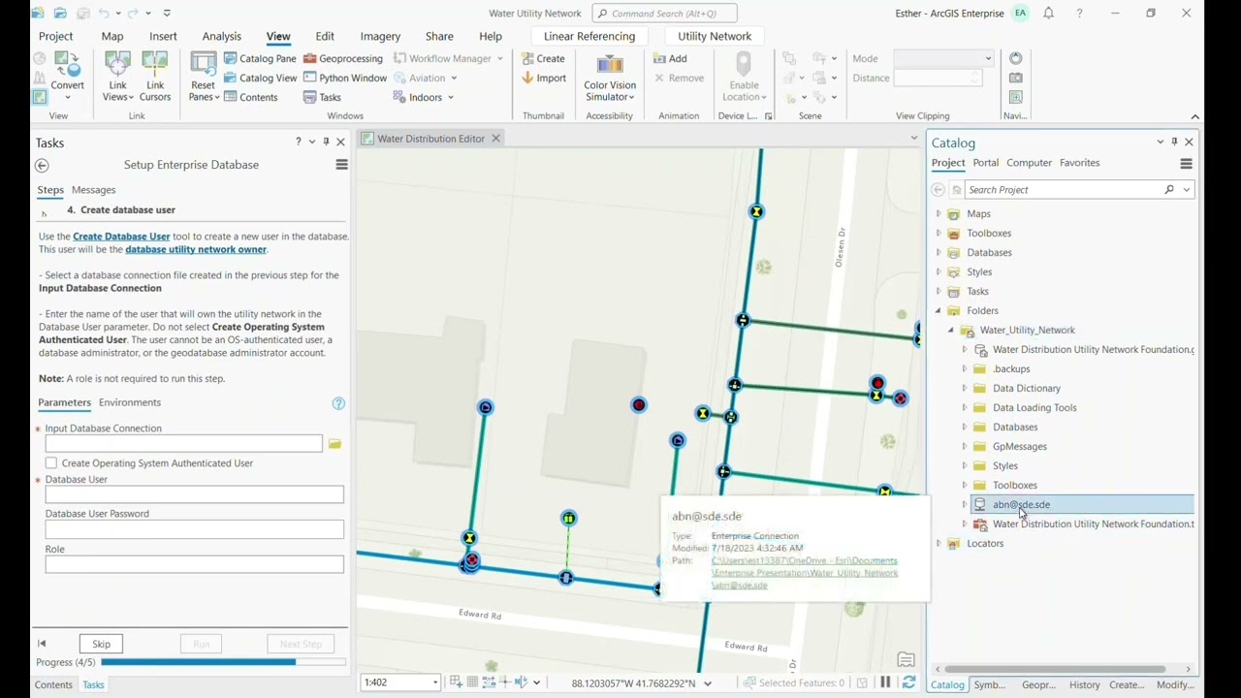Open the Python Window
This screenshot has width=1241, height=698.
point(345,78)
